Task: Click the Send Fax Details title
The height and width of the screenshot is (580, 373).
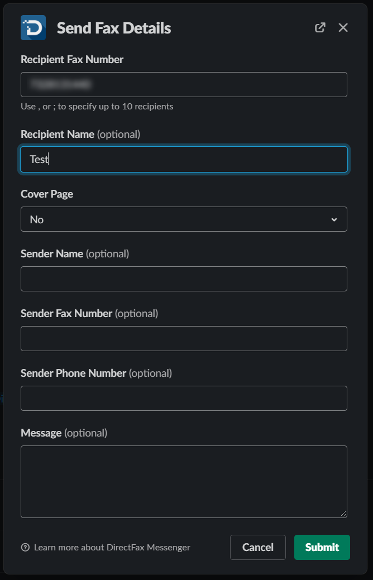Action: pos(114,28)
